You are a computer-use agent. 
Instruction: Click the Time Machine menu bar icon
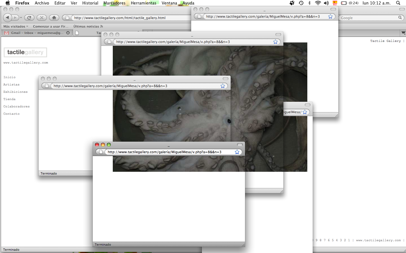[x=301, y=3]
